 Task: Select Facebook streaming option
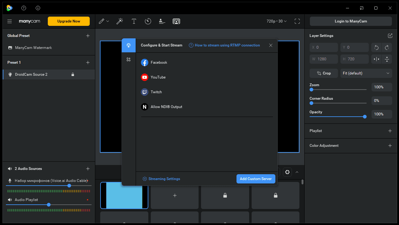click(154, 62)
